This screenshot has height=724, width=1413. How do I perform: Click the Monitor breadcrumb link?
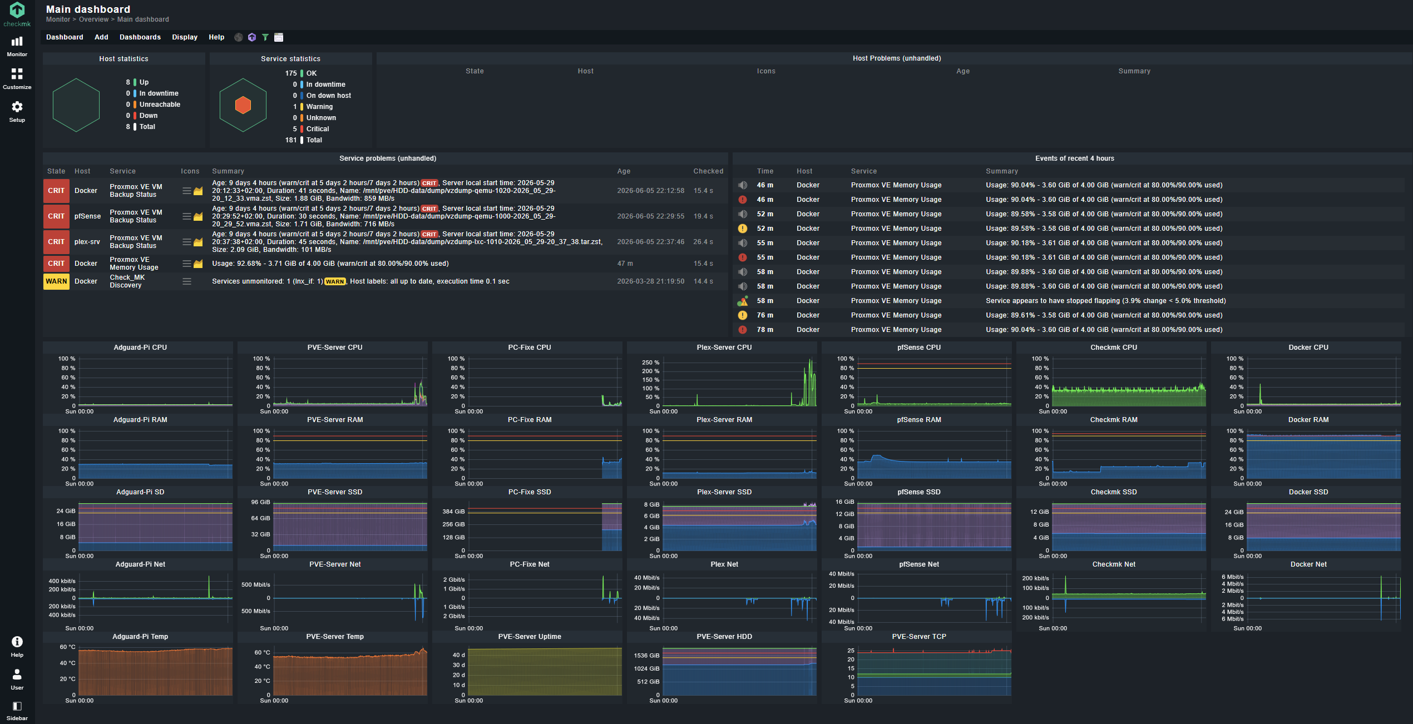pyautogui.click(x=58, y=19)
